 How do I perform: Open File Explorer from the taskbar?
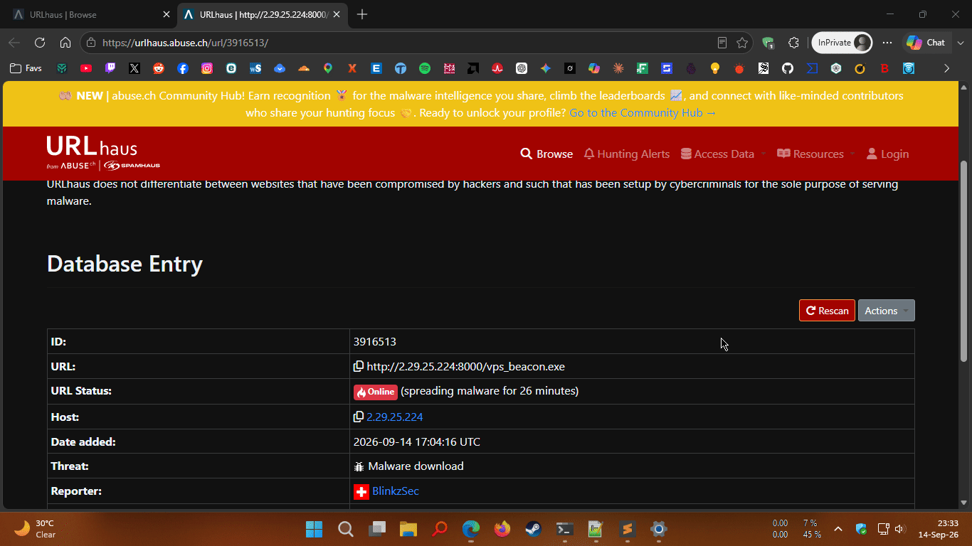tap(408, 529)
